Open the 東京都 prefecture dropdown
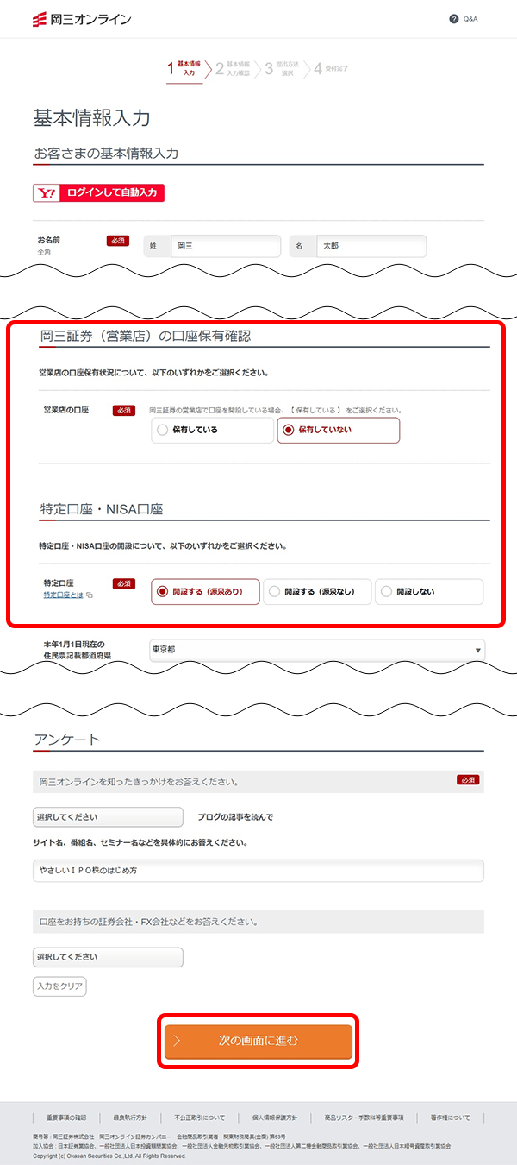 point(316,650)
